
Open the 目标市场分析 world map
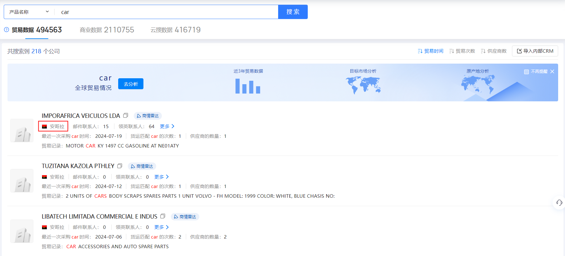coord(363,85)
